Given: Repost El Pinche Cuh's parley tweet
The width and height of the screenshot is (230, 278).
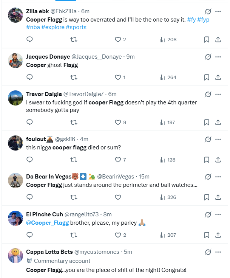Looking at the screenshot, I should click(74, 235).
